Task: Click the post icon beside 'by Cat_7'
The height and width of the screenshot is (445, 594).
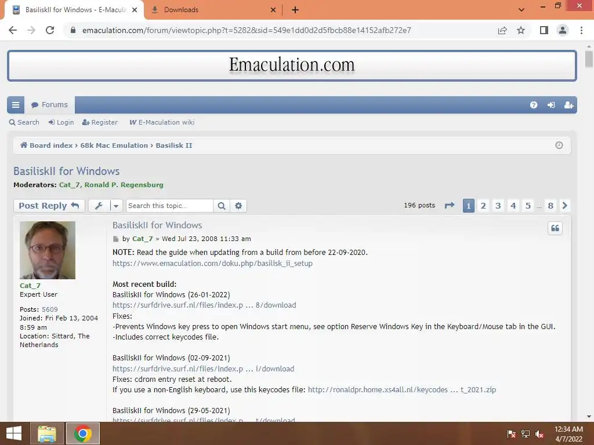Action: [115, 239]
